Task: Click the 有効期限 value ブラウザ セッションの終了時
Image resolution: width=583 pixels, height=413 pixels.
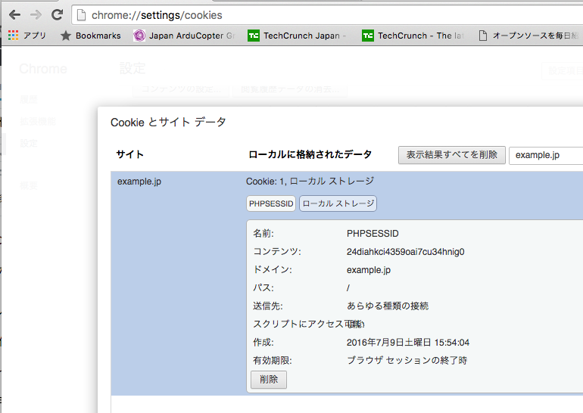Action: (407, 360)
